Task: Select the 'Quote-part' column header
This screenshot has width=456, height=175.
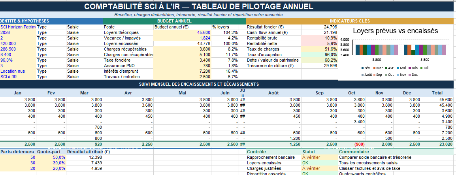Action: tap(51, 151)
